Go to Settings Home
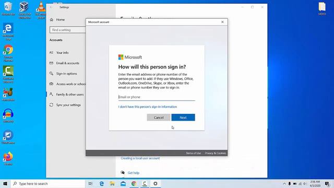Viewport: 334px width, 188px height. [57, 20]
